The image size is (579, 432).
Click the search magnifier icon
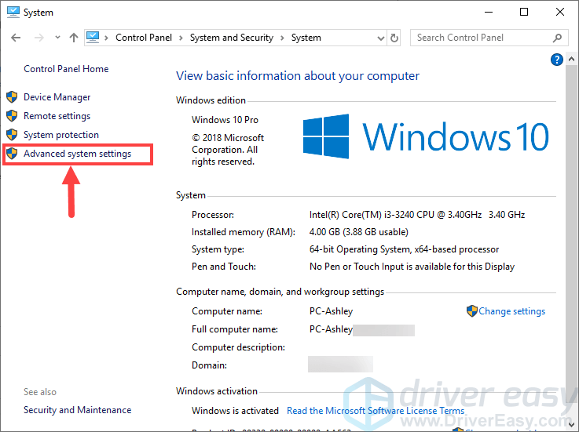click(x=557, y=38)
